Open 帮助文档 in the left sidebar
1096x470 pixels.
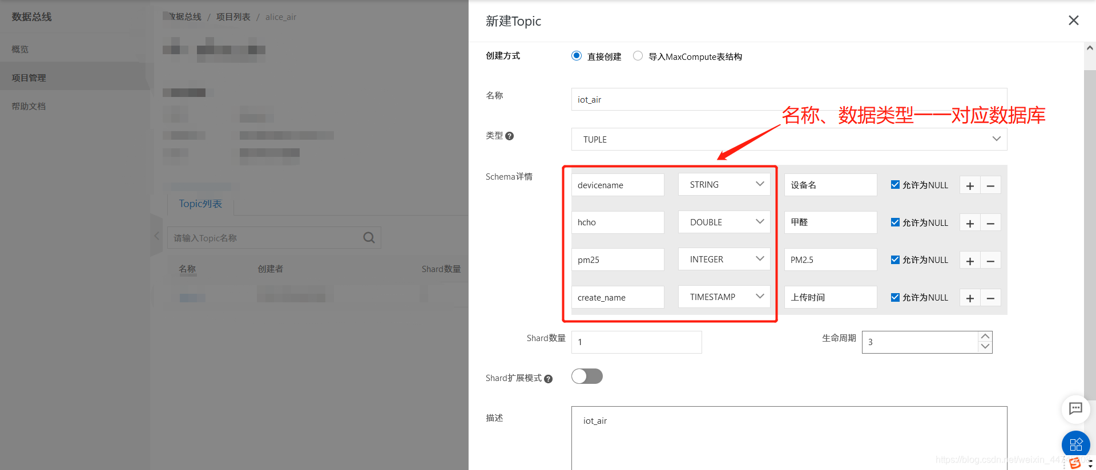(x=29, y=107)
